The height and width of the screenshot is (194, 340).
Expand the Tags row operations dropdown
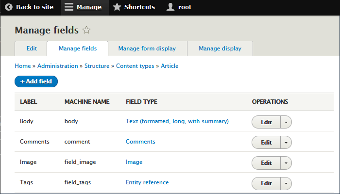(286, 183)
